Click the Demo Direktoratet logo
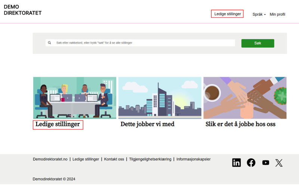The image size is (299, 185). coord(22,10)
